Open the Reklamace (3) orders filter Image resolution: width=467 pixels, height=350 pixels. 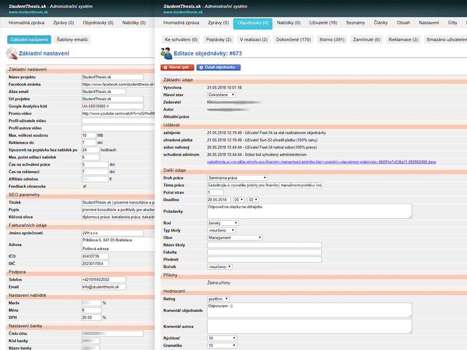[x=403, y=40]
